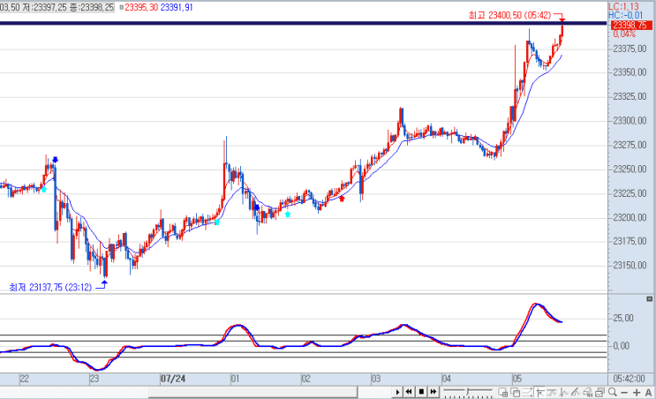Click the red moving average value 23395,30
This screenshot has width=656, height=399.
pos(141,7)
